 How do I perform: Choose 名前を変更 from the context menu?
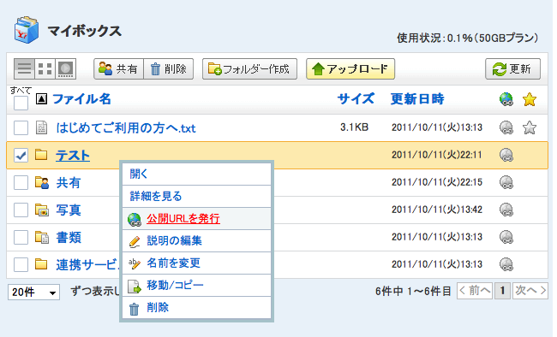click(196, 263)
